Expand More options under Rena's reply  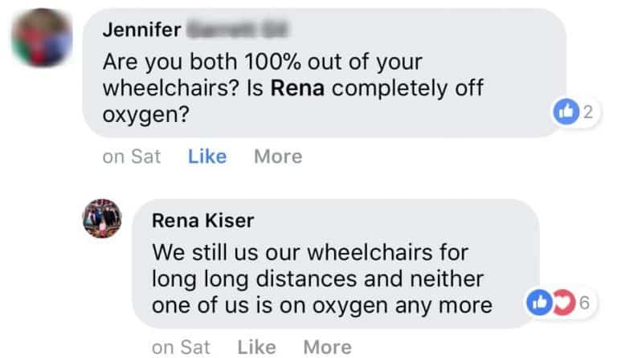(327, 347)
